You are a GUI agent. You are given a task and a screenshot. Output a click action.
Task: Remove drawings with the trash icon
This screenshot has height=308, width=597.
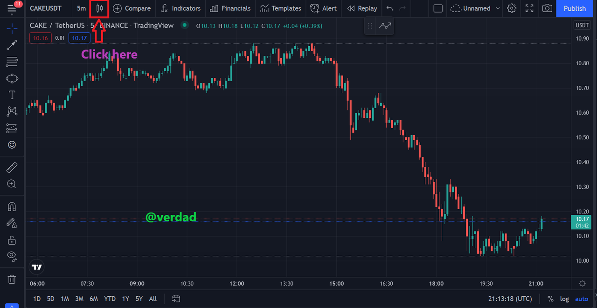click(12, 279)
